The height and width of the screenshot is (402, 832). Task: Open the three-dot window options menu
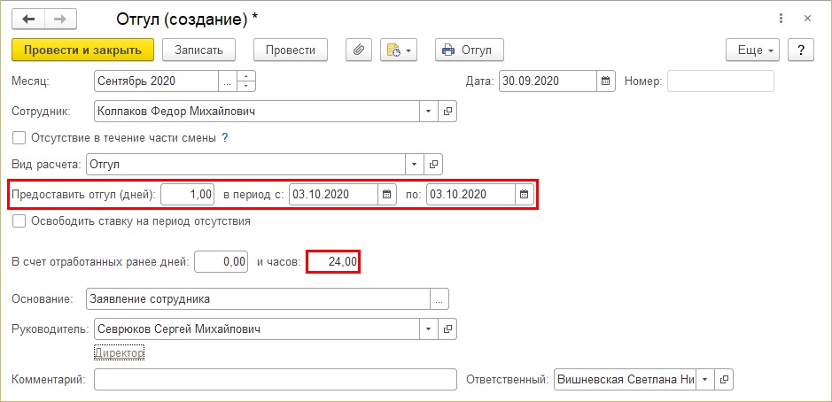coord(781,19)
